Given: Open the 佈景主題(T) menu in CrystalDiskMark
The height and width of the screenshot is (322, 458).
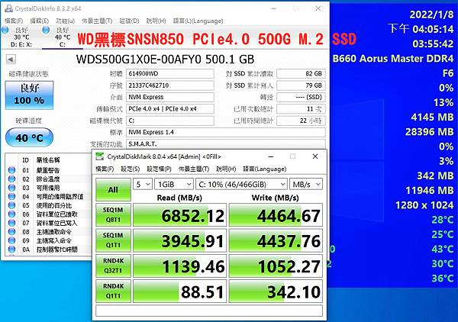Looking at the screenshot, I should [194, 169].
